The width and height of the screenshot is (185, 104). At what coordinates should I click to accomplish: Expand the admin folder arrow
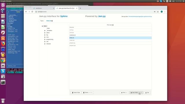point(45,33)
